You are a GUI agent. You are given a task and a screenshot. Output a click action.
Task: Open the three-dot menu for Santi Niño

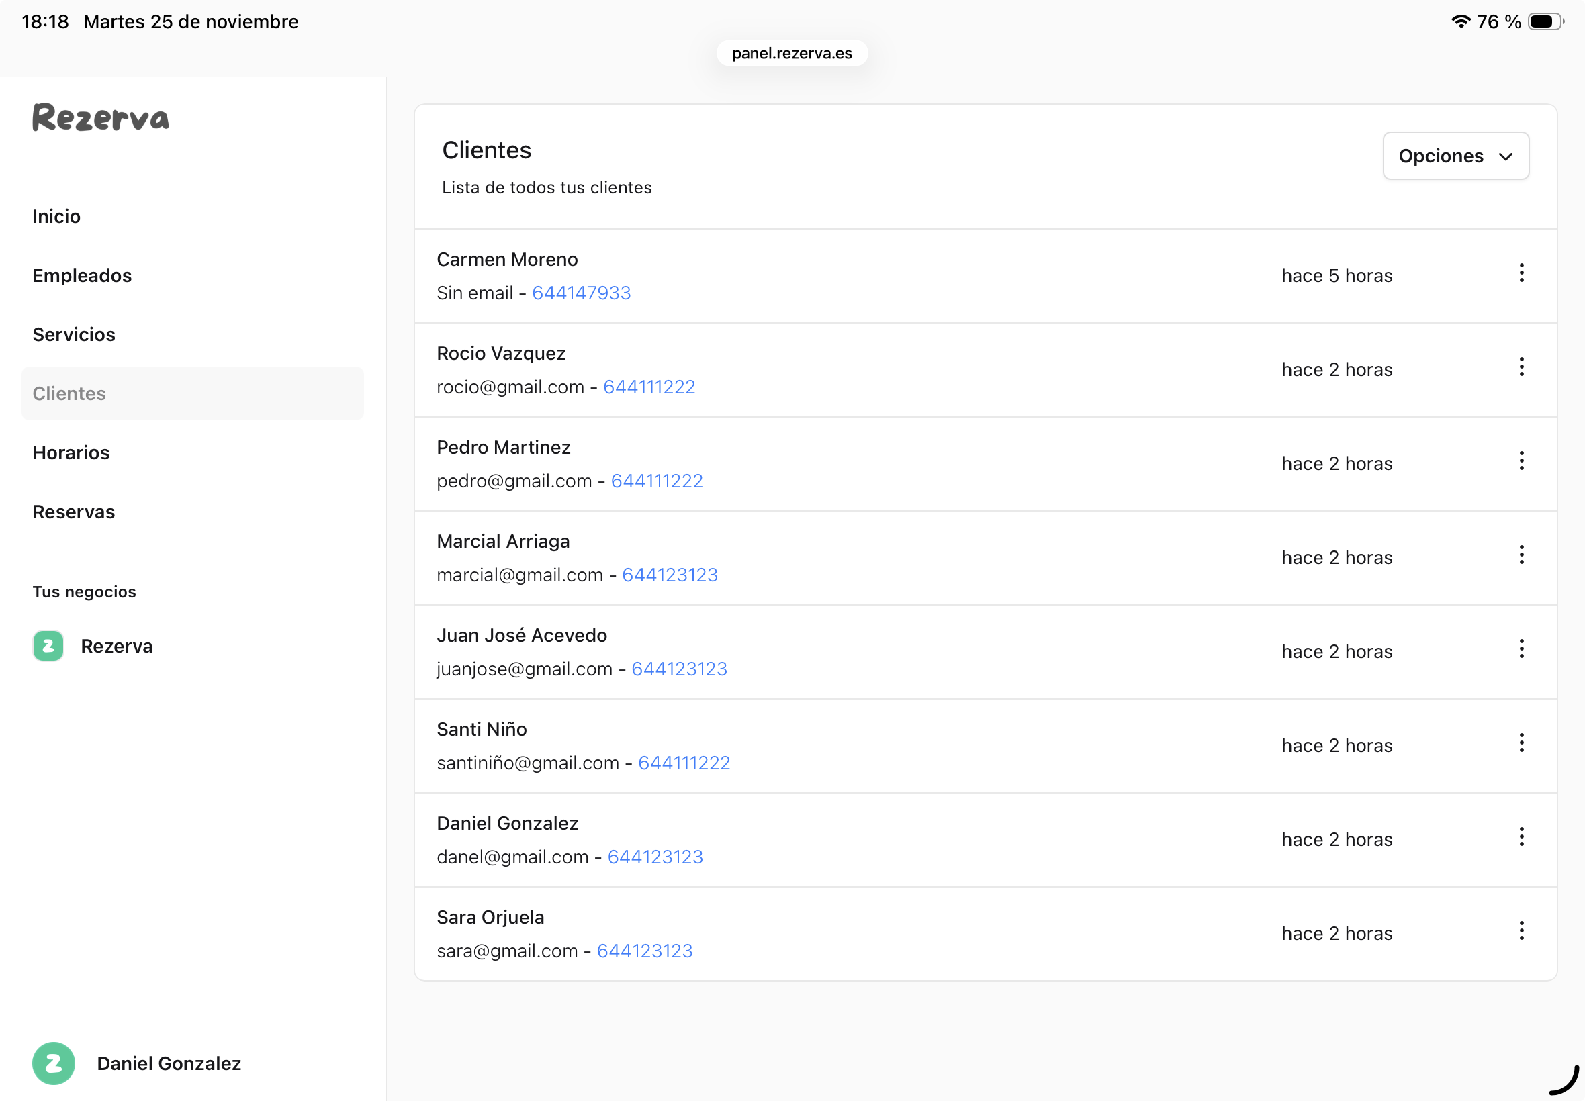pyautogui.click(x=1521, y=743)
